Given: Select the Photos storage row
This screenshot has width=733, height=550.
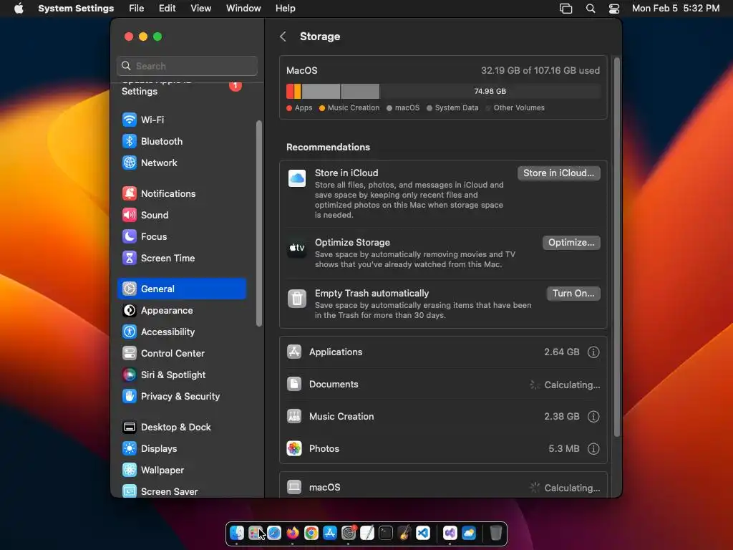Looking at the screenshot, I should pyautogui.click(x=443, y=449).
